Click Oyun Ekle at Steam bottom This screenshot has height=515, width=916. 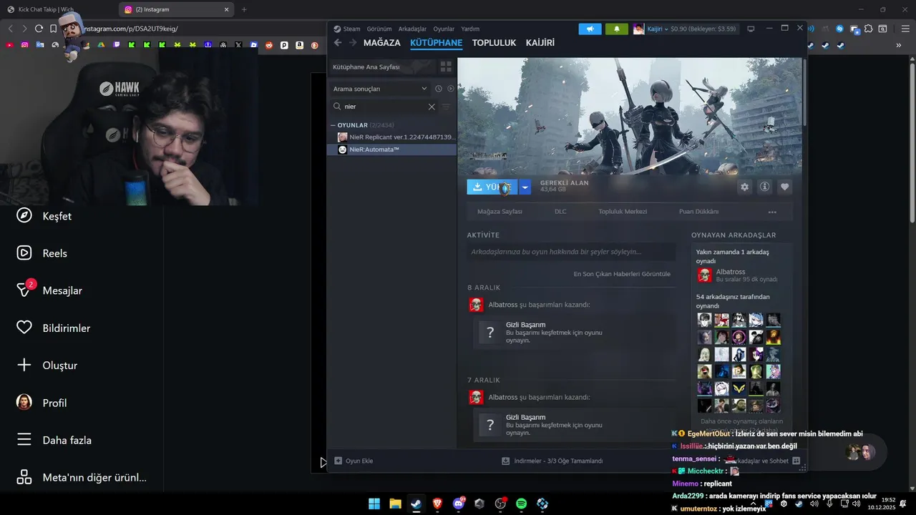point(354,461)
